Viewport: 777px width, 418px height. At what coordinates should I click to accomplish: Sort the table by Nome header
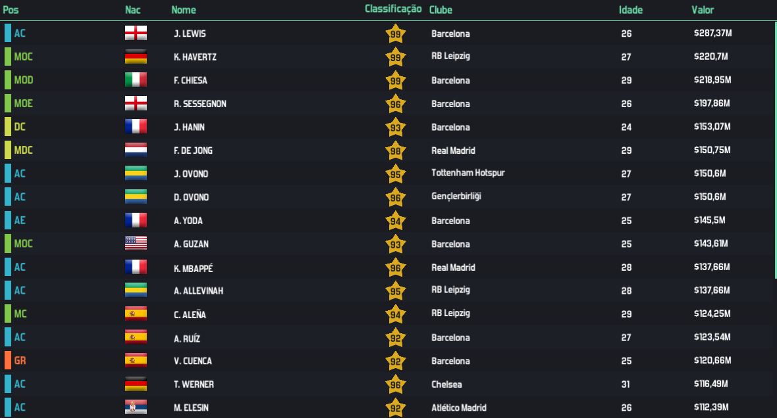coord(183,10)
